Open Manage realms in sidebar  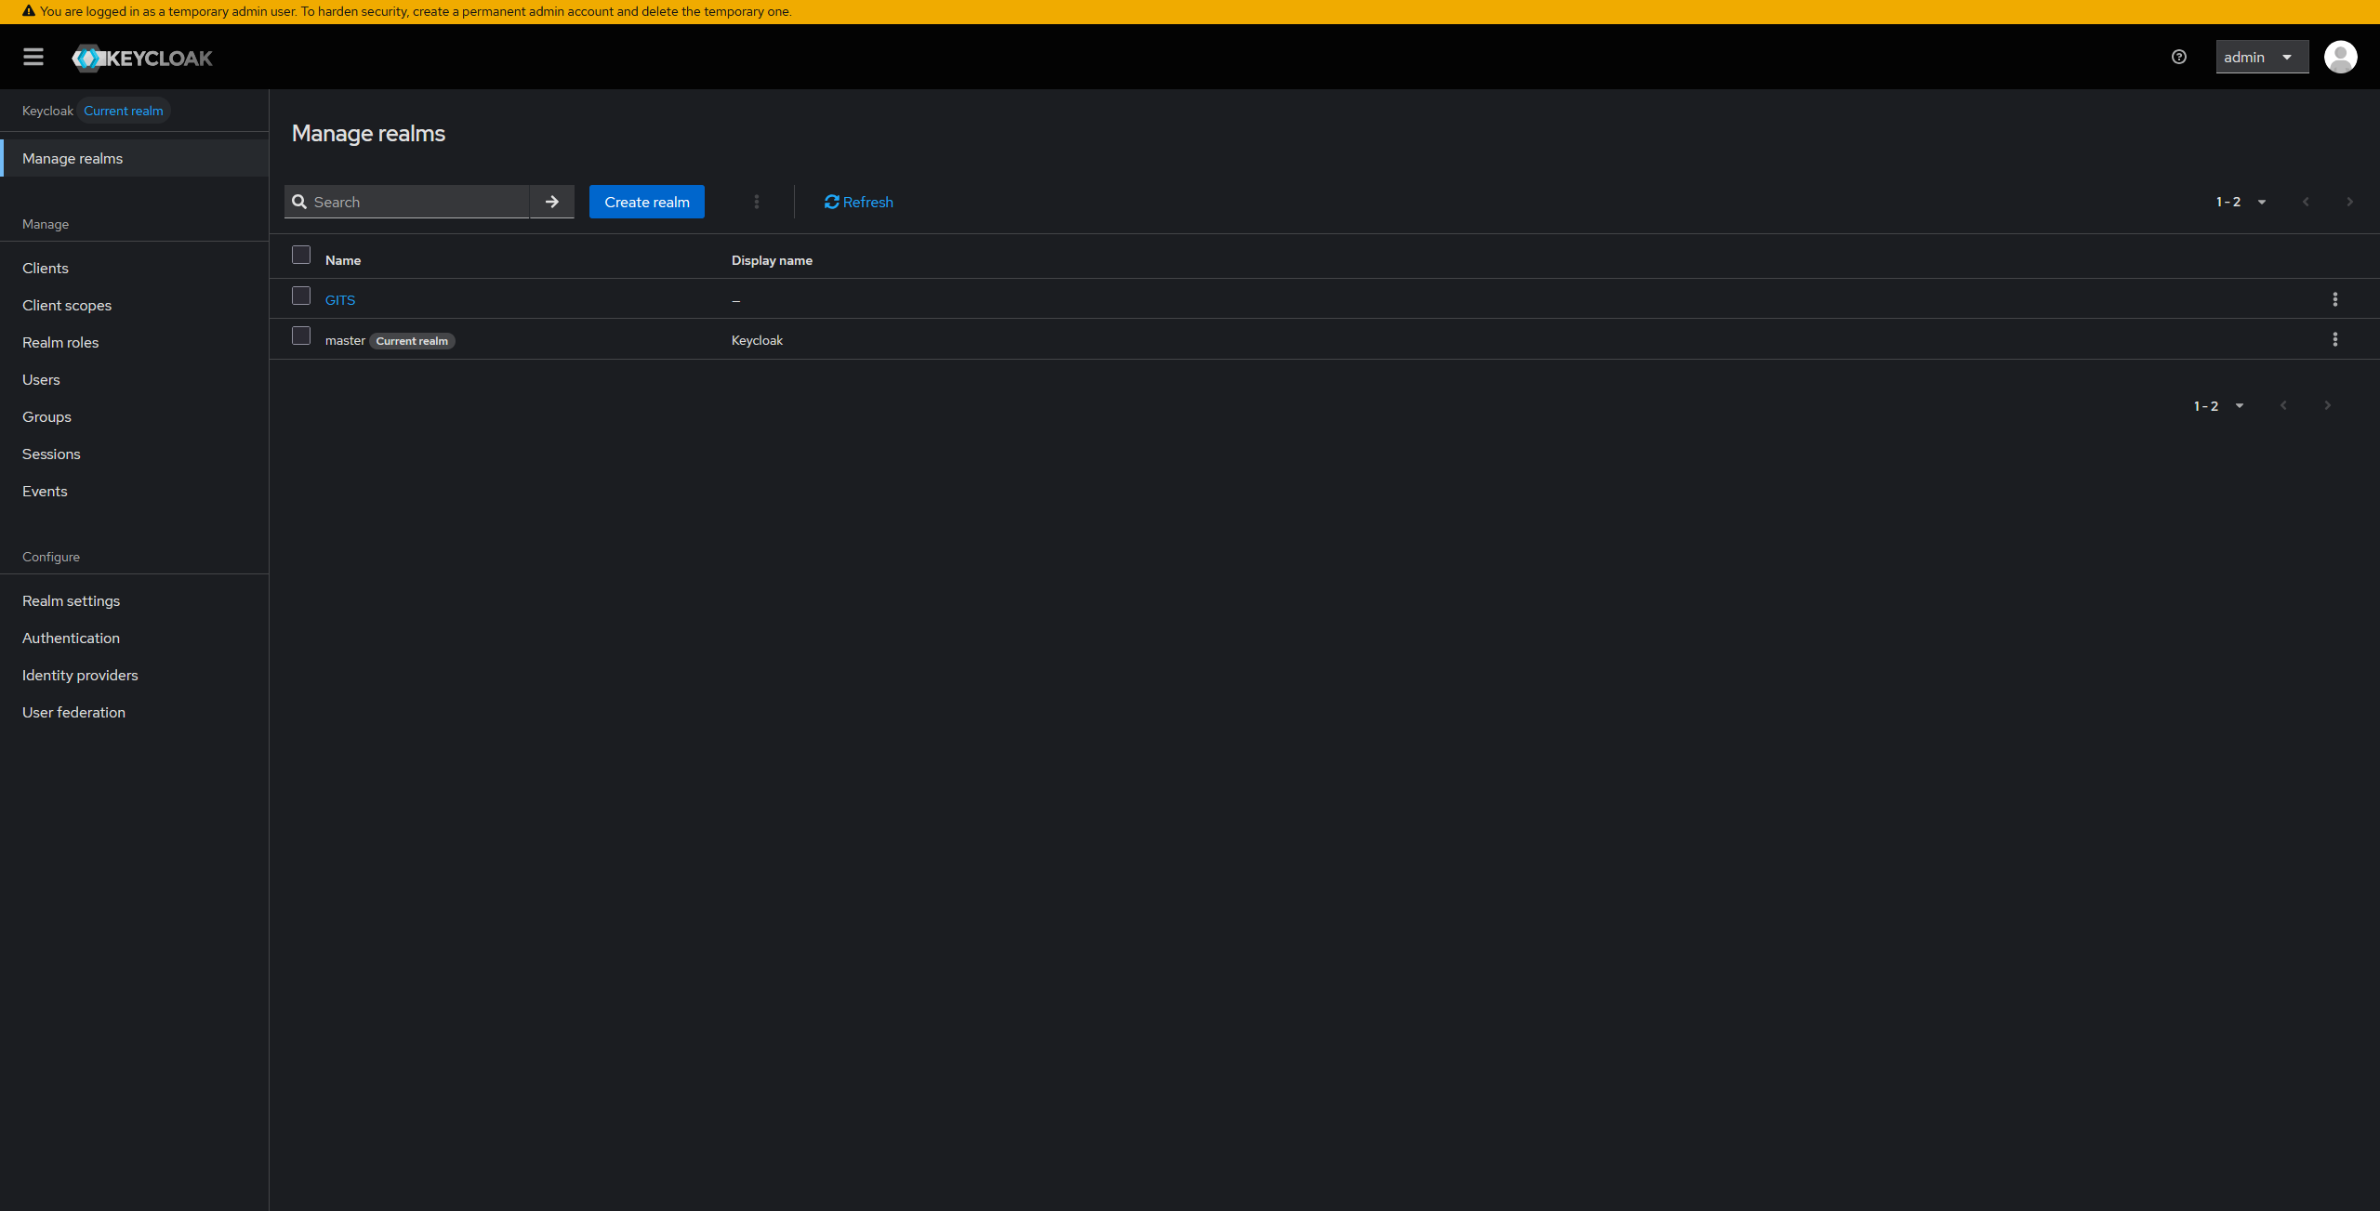click(135, 158)
